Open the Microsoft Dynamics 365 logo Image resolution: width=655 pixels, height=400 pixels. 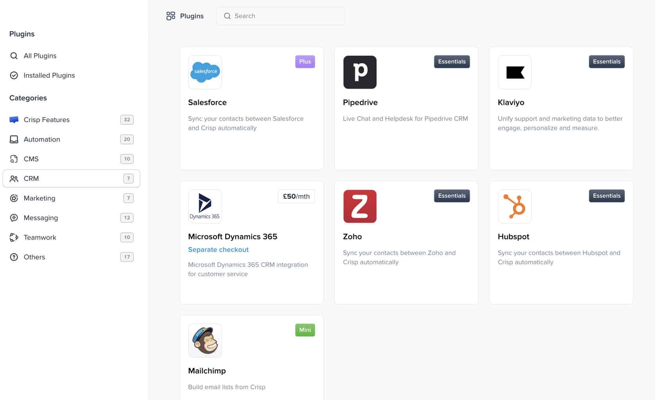click(x=205, y=206)
